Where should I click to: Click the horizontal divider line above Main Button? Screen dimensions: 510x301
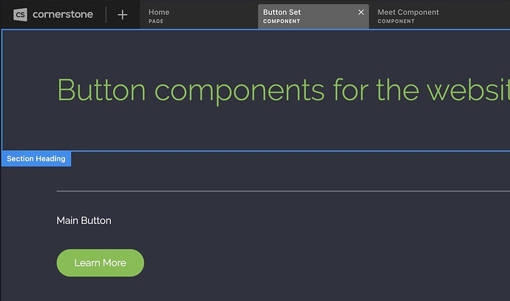coord(281,191)
